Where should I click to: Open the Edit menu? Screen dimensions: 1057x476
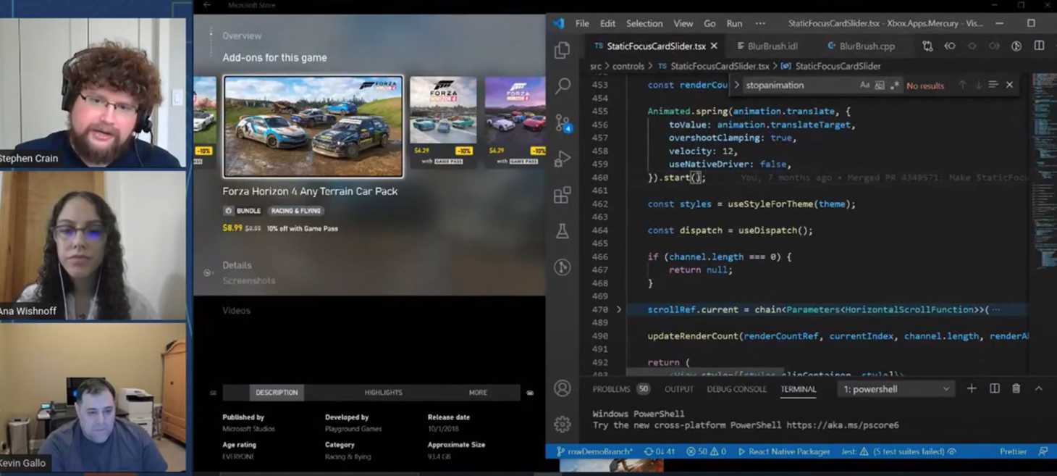click(x=607, y=23)
